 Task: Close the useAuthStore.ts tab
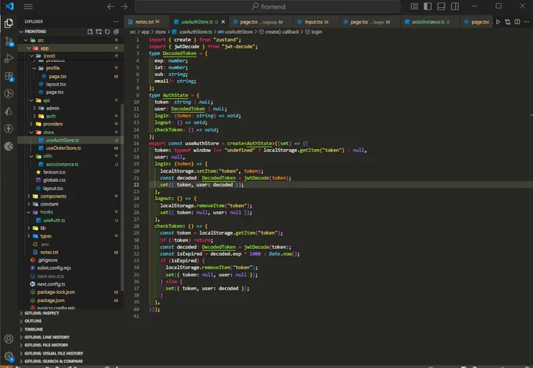pyautogui.click(x=223, y=22)
